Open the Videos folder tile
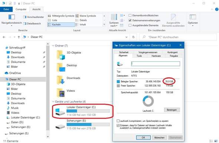The width and height of the screenshot is (219, 143). pos(66,93)
